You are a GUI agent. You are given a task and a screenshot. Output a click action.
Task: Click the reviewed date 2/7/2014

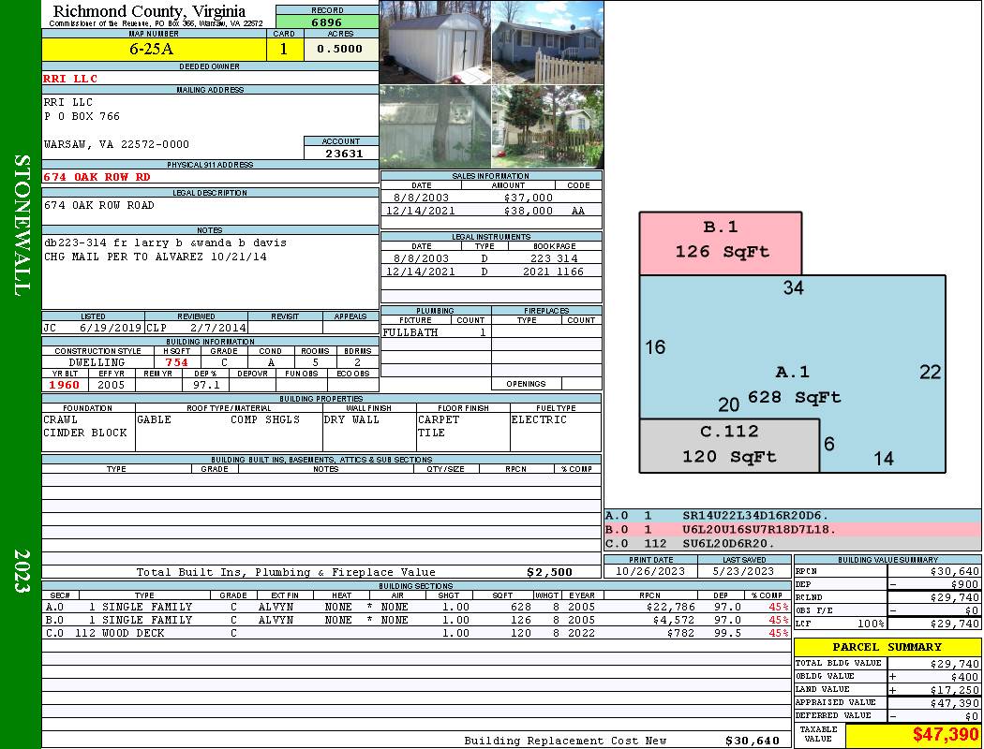218,328
